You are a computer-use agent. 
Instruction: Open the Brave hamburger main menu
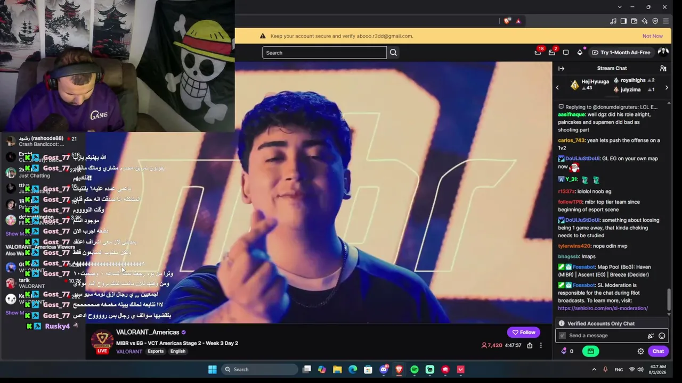pyautogui.click(x=665, y=21)
